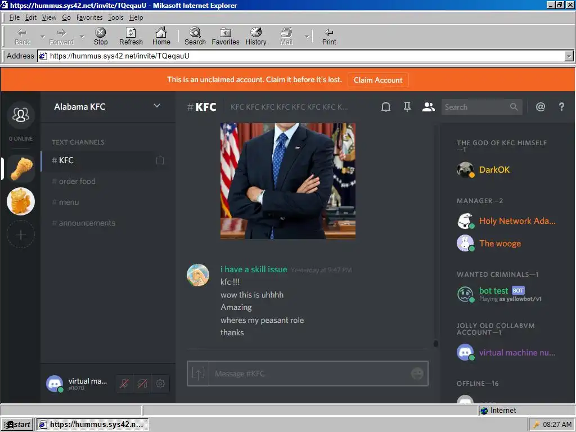This screenshot has width=576, height=432.
Task: Click the chat scrollbar thumb
Action: (x=436, y=344)
